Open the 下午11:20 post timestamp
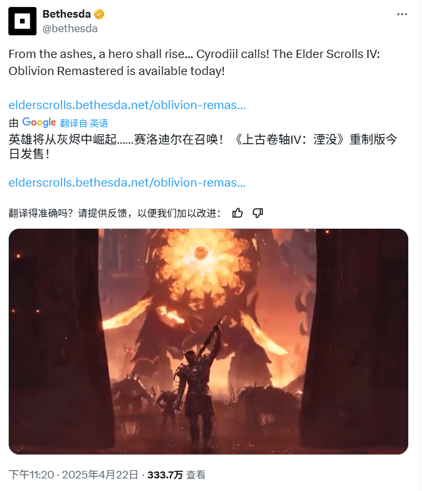This screenshot has width=422, height=491. click(x=31, y=475)
